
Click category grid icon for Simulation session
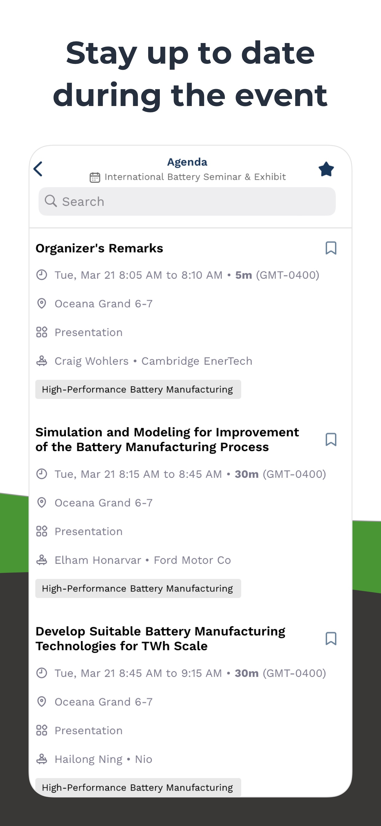[42, 531]
